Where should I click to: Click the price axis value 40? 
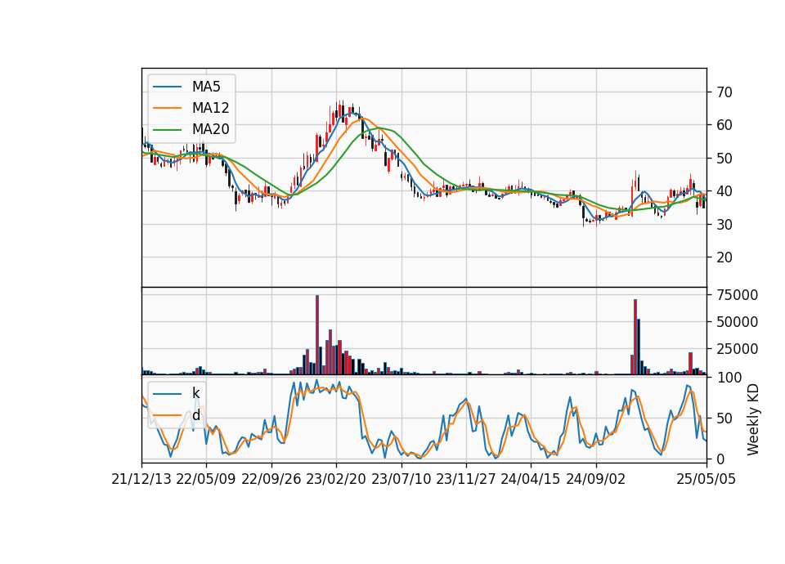tap(724, 191)
